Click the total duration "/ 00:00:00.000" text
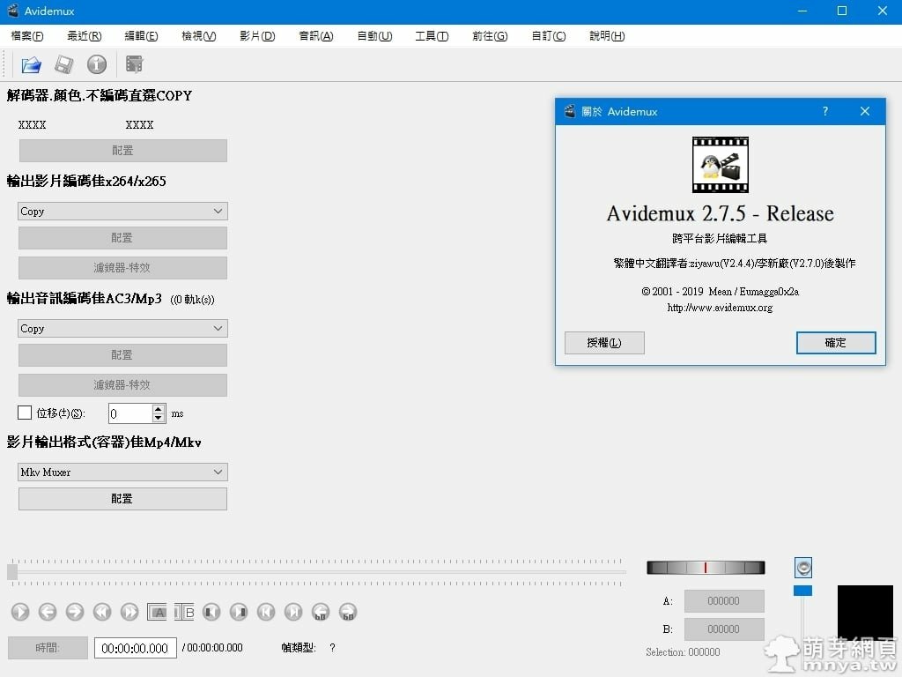902x677 pixels. pos(212,648)
